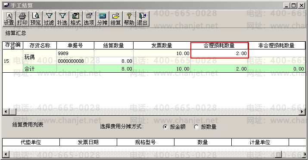Click the 结算 (Settle) folder icon
308x160 pixels.
coord(116,19)
